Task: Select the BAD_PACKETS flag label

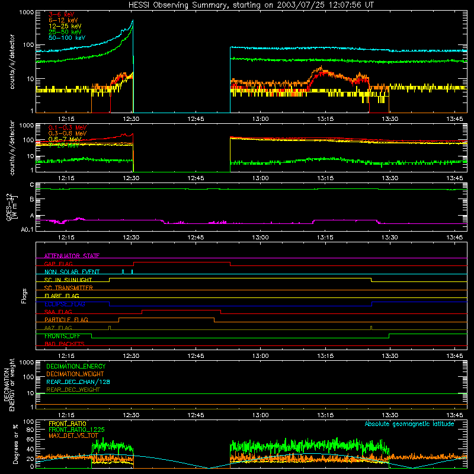Action: click(x=65, y=344)
